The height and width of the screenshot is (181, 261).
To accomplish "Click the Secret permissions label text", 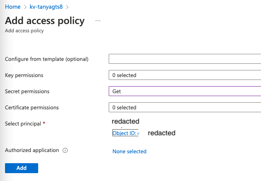I will (27, 92).
